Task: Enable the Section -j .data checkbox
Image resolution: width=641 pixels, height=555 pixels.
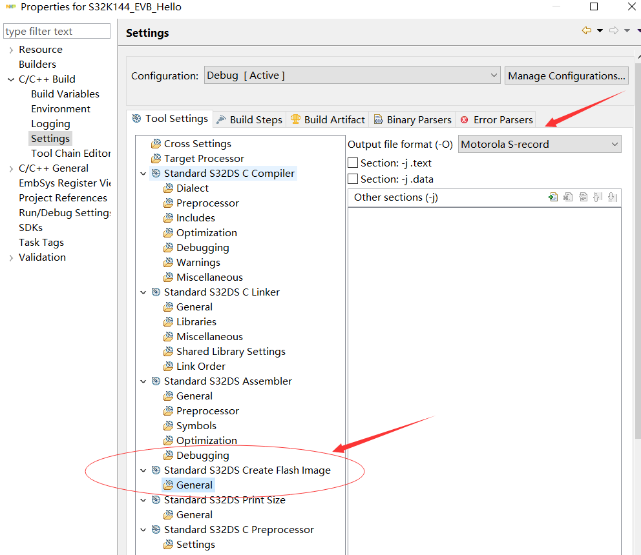Action: click(353, 179)
